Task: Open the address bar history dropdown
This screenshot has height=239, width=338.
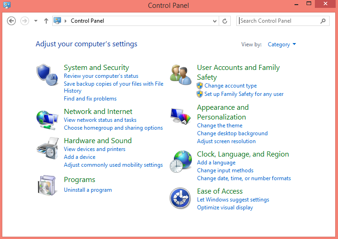Action: 215,21
